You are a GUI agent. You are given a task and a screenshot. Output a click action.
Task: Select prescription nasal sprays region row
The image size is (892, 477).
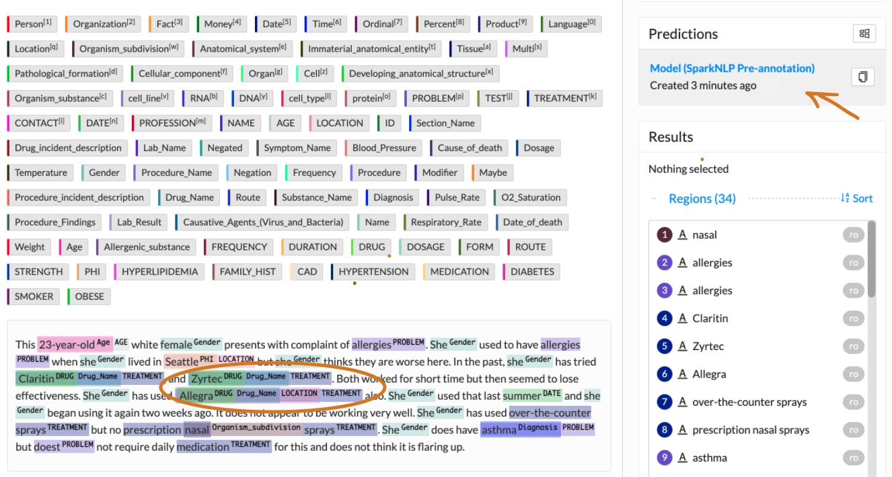click(759, 430)
